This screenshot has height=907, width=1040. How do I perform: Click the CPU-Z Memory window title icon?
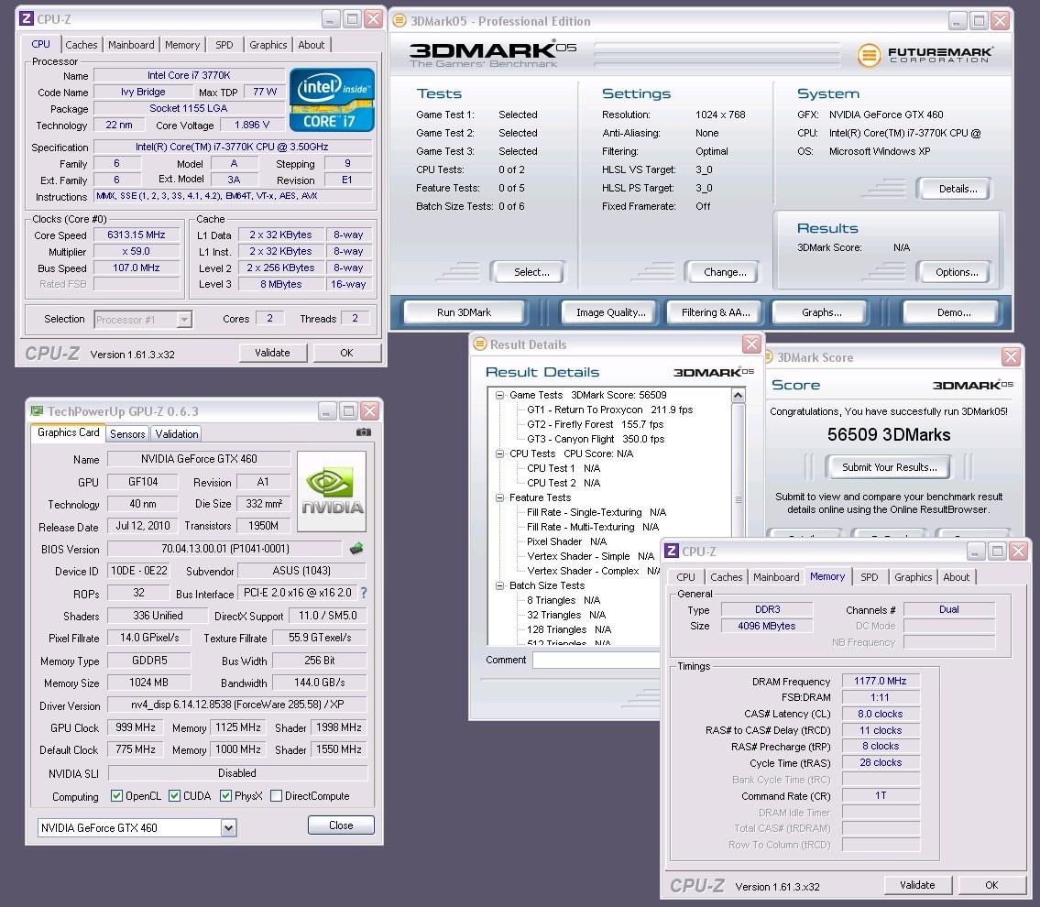[x=672, y=551]
